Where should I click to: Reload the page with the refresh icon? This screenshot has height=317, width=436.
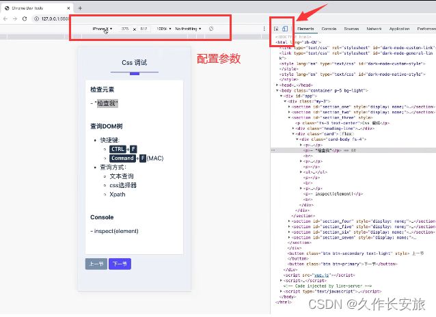pyautogui.click(x=25, y=18)
